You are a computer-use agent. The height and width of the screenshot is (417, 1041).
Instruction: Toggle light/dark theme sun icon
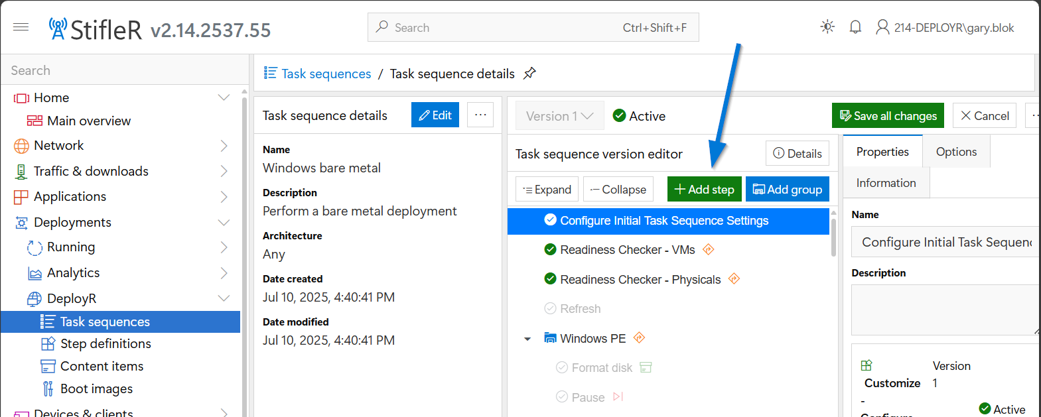[827, 27]
